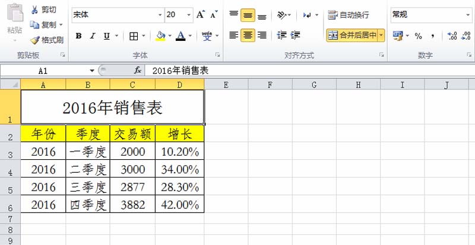
Task: Select the 年份 header cell
Action: [x=43, y=133]
